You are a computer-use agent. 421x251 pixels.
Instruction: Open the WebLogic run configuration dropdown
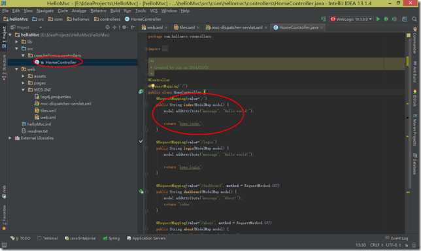click(352, 19)
